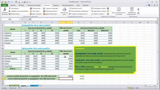Switch to the Вид (View) tab

(x=78, y=5)
